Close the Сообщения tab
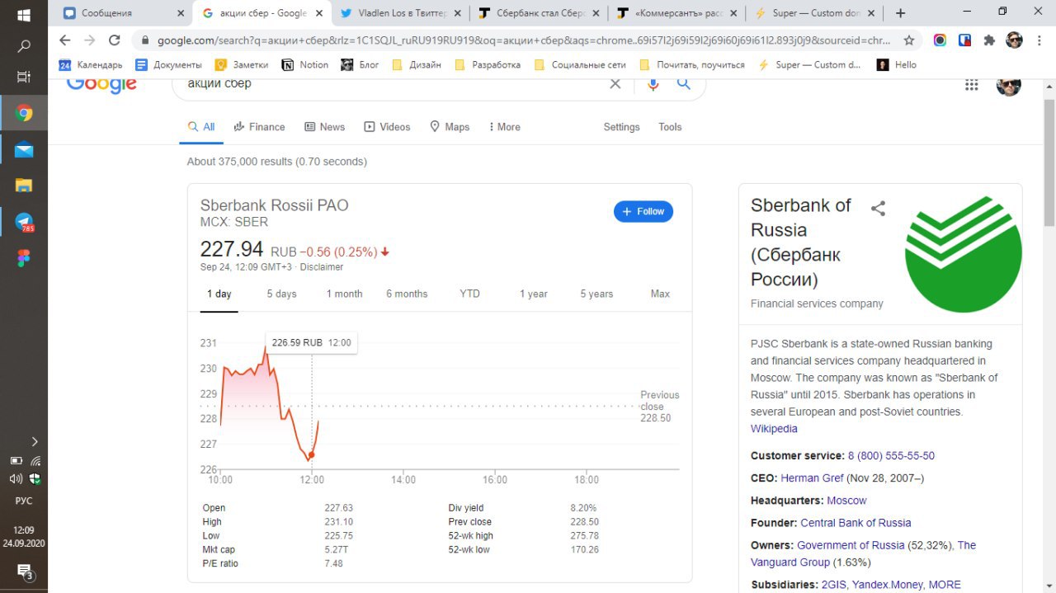This screenshot has height=593, width=1056. pos(181,13)
